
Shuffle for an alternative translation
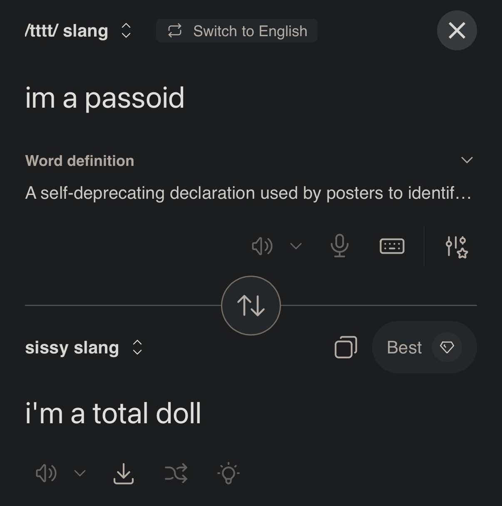pos(176,474)
